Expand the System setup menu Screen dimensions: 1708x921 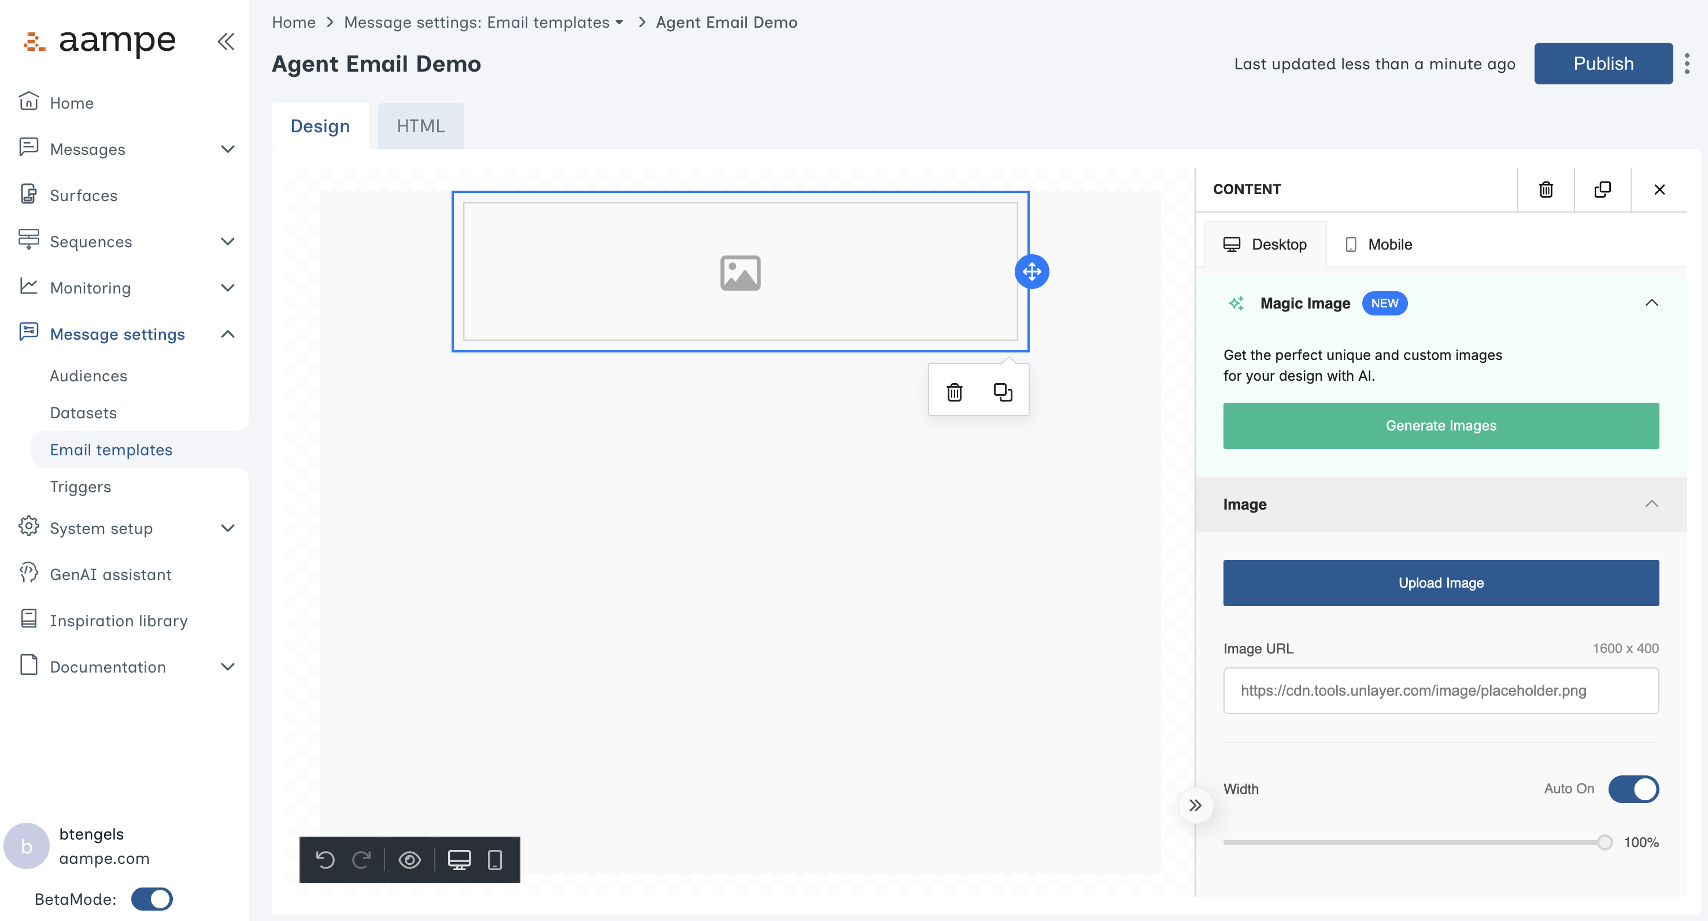[x=227, y=528]
